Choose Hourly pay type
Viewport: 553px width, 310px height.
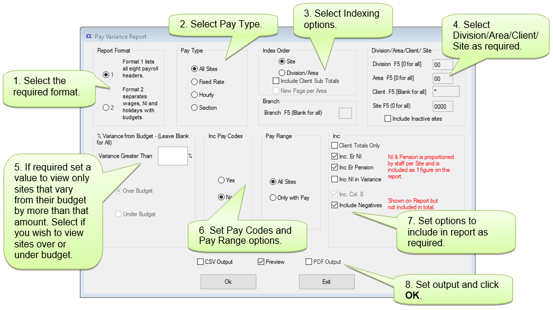(194, 95)
